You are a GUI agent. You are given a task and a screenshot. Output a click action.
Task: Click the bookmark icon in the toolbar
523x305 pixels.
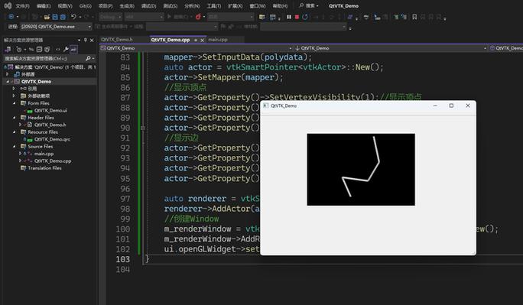[414, 17]
